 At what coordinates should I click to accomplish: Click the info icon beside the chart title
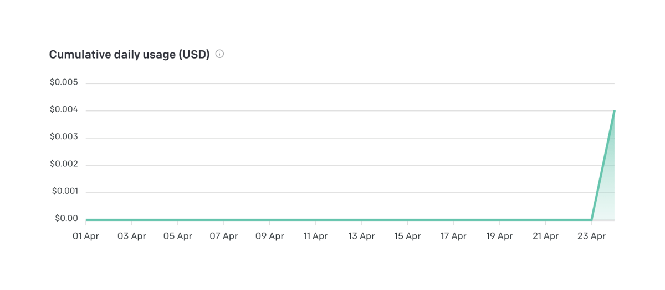click(x=219, y=54)
